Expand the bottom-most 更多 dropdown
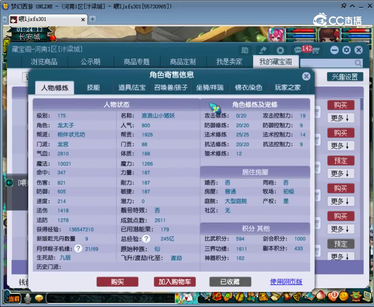This screenshot has height=307, width=374. [341, 257]
